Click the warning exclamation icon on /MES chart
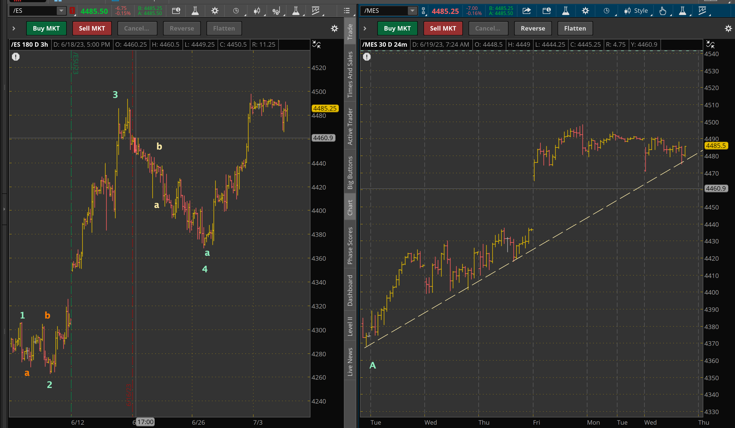Screen dimensions: 735x428 click(367, 56)
